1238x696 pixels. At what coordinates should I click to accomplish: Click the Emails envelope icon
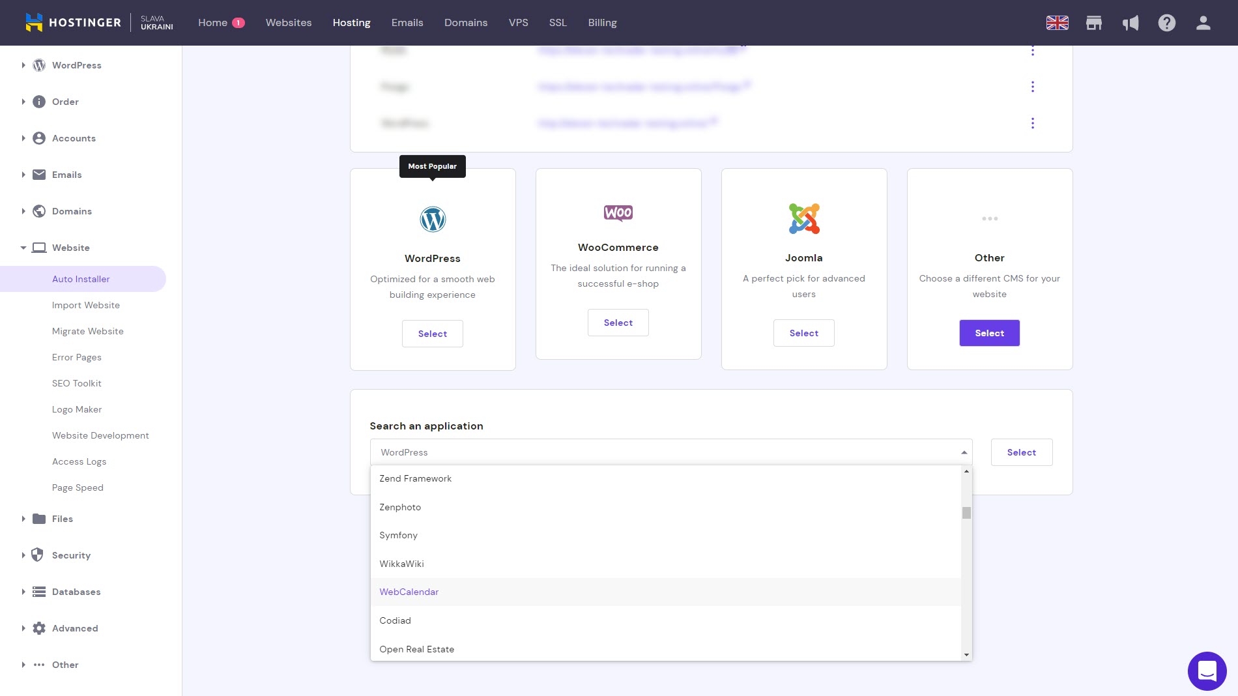coord(39,175)
